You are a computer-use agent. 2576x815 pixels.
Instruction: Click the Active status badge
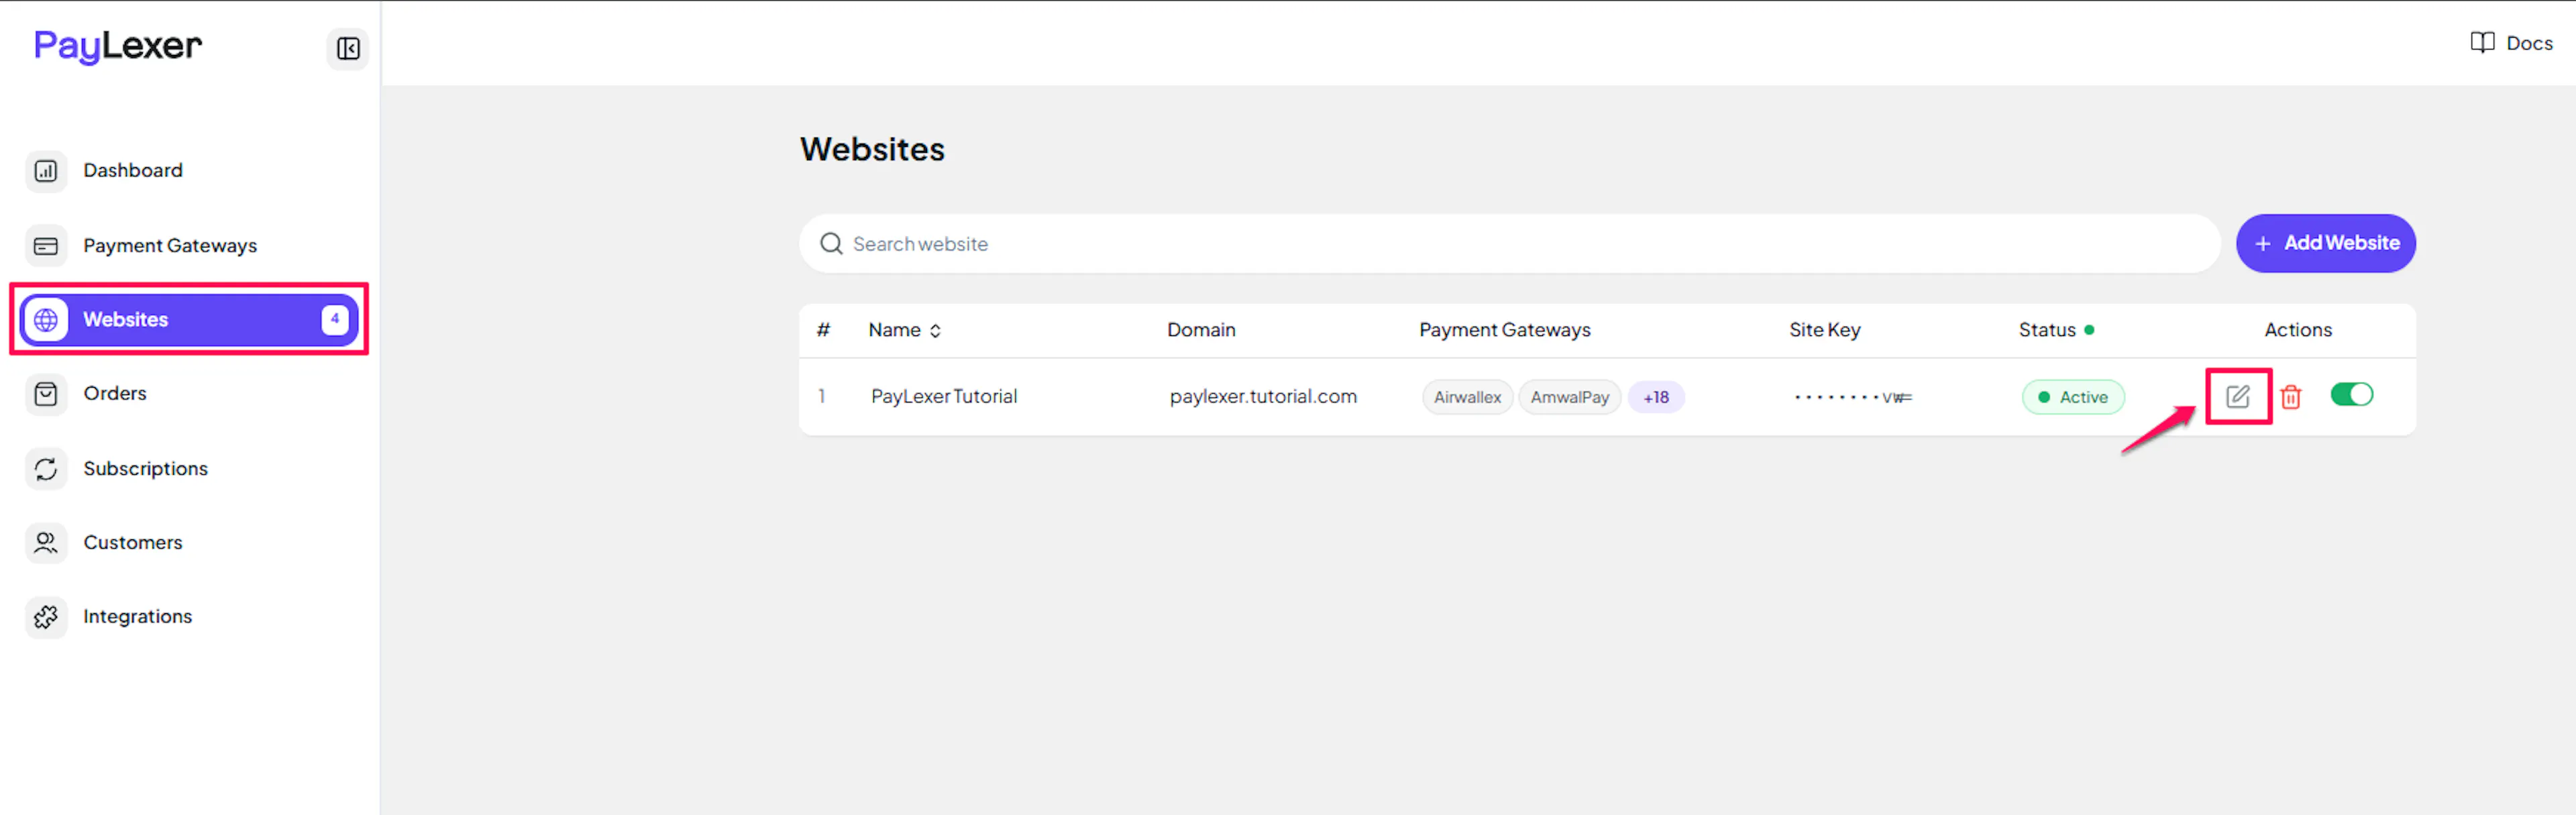[x=2073, y=398]
